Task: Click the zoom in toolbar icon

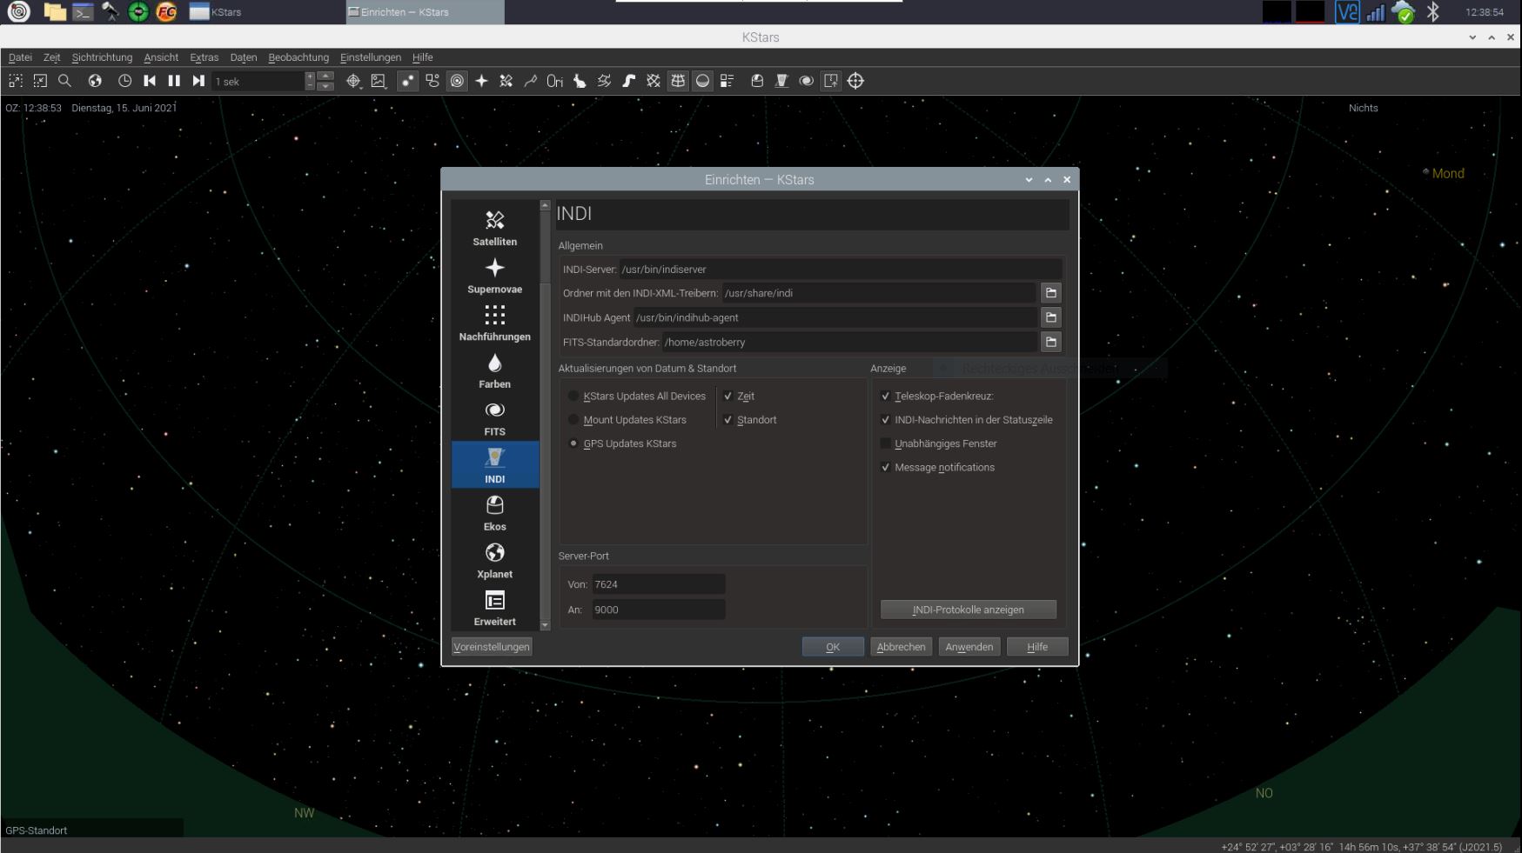Action: 16,81
